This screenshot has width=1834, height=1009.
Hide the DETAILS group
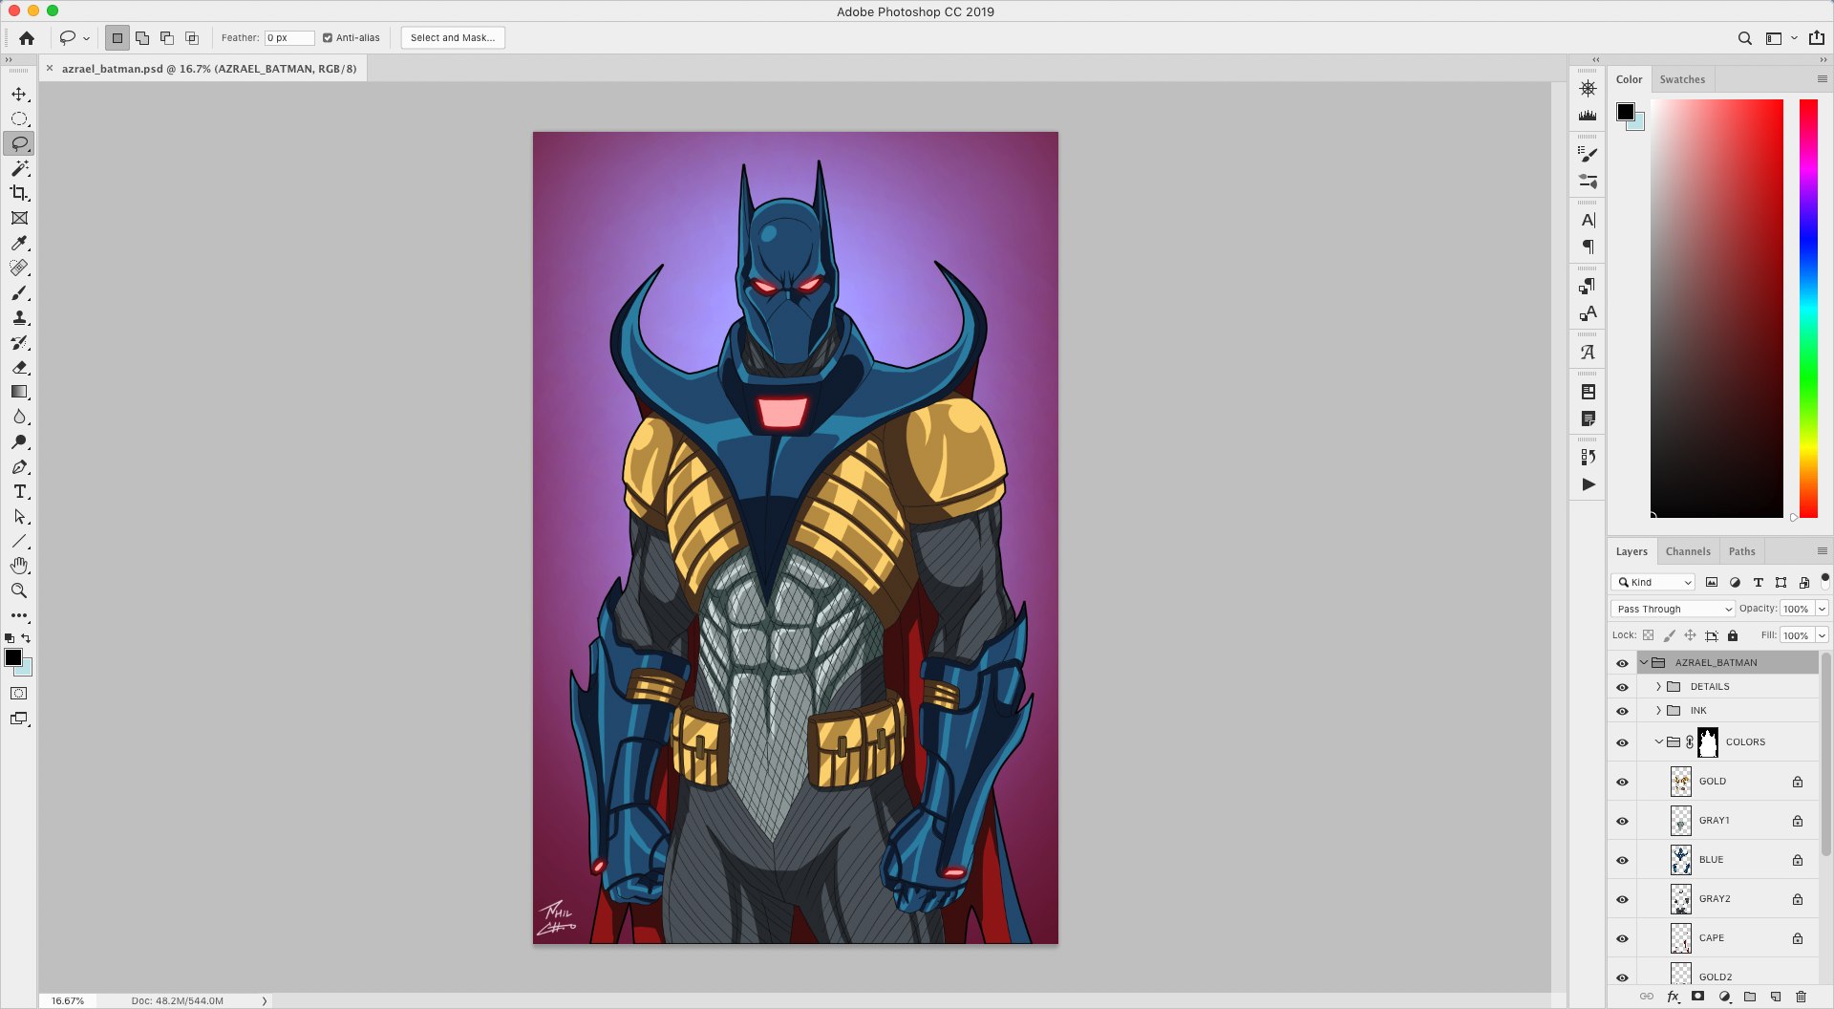click(x=1622, y=687)
